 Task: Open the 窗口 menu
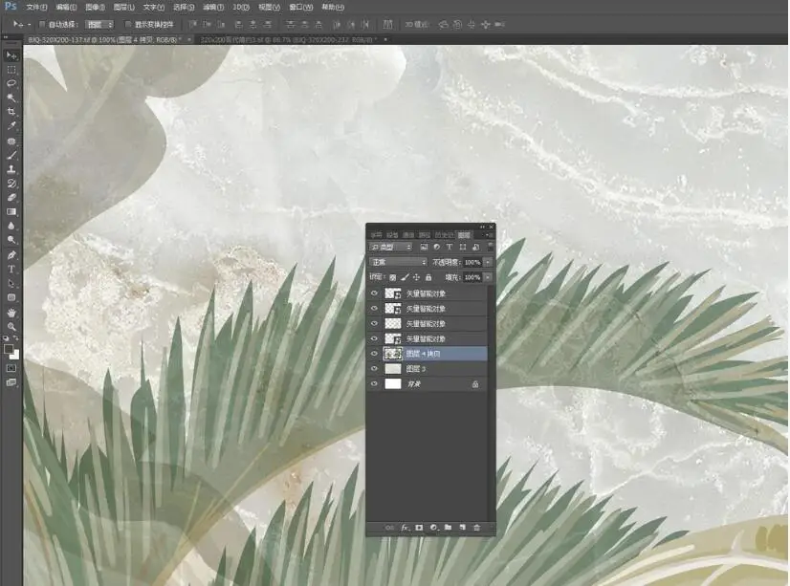[x=300, y=7]
